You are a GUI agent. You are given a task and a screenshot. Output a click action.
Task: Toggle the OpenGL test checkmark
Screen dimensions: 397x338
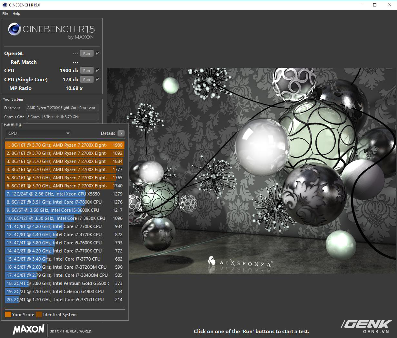(x=97, y=53)
